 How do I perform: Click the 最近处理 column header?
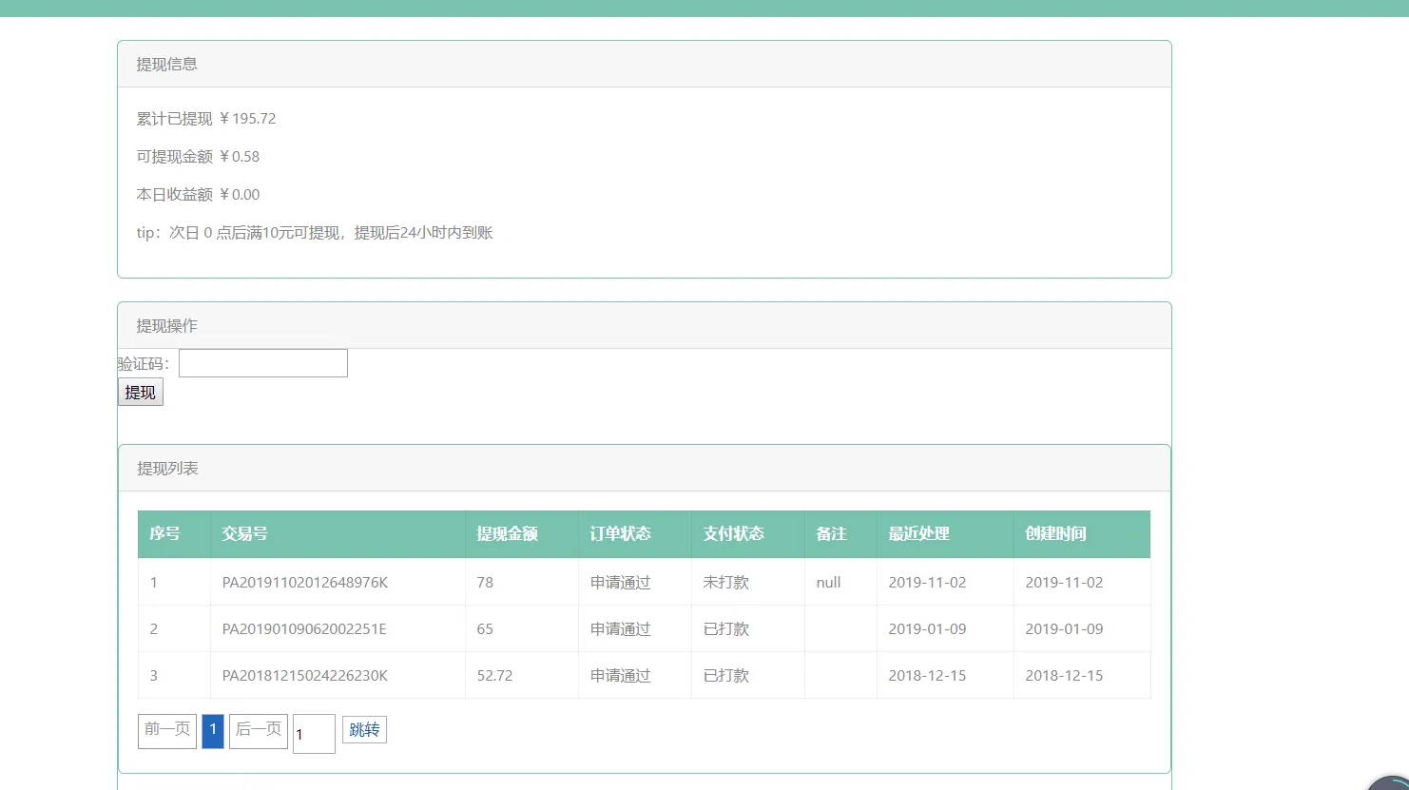[918, 534]
